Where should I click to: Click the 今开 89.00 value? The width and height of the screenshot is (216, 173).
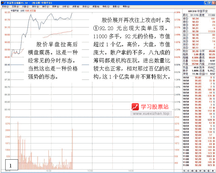tap(212, 51)
